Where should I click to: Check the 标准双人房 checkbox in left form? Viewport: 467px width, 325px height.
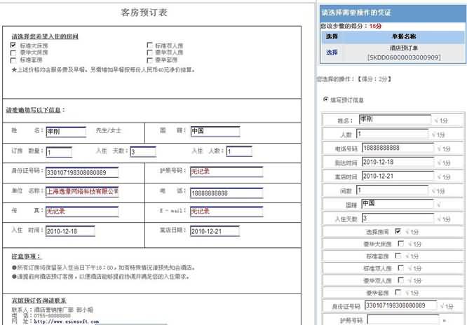tap(149, 46)
